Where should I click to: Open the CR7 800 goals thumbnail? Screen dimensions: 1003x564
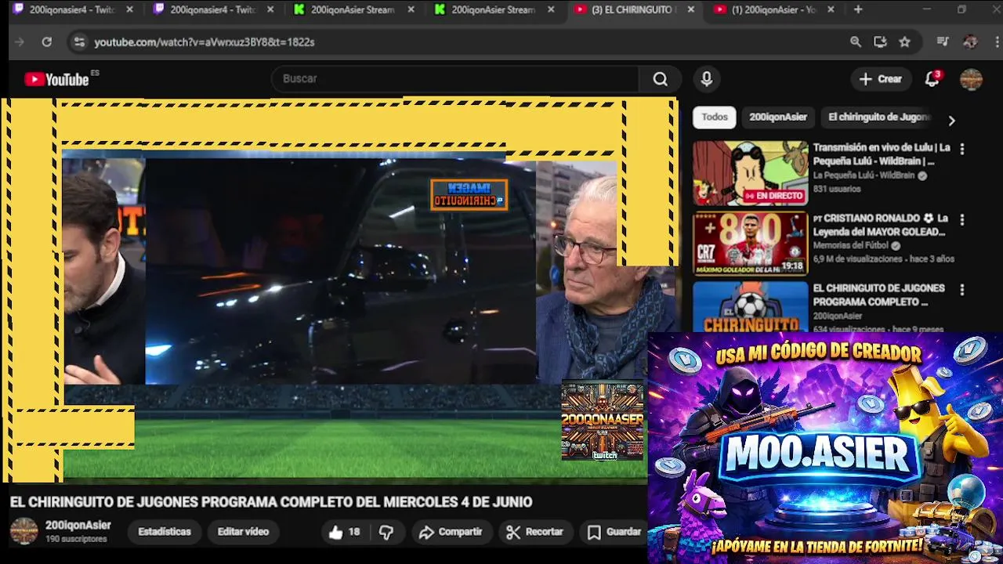750,244
